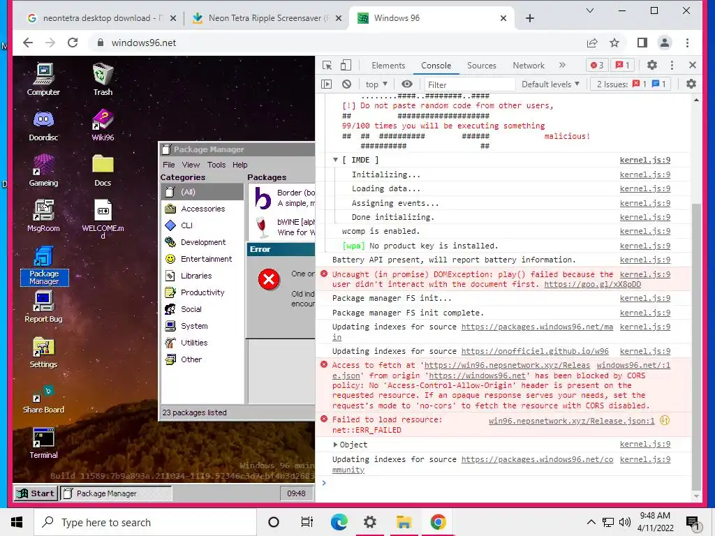Image resolution: width=715 pixels, height=536 pixels.
Task: Open the Package Manager Help menu
Action: pos(240,165)
